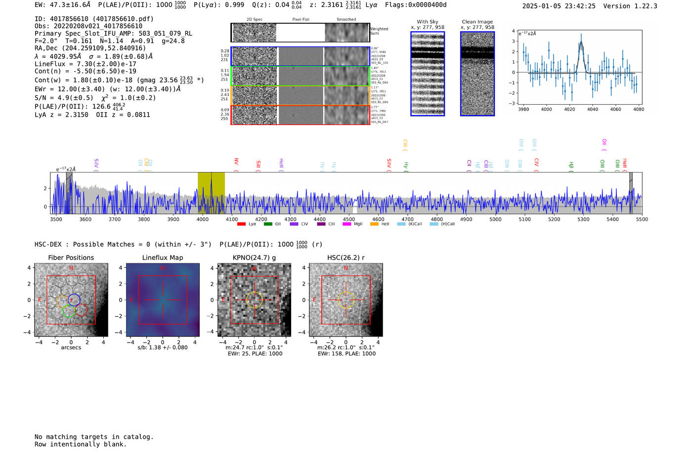Click the CIII legend swatch
Image resolution: width=692 pixels, height=471 pixels.
tap(321, 224)
